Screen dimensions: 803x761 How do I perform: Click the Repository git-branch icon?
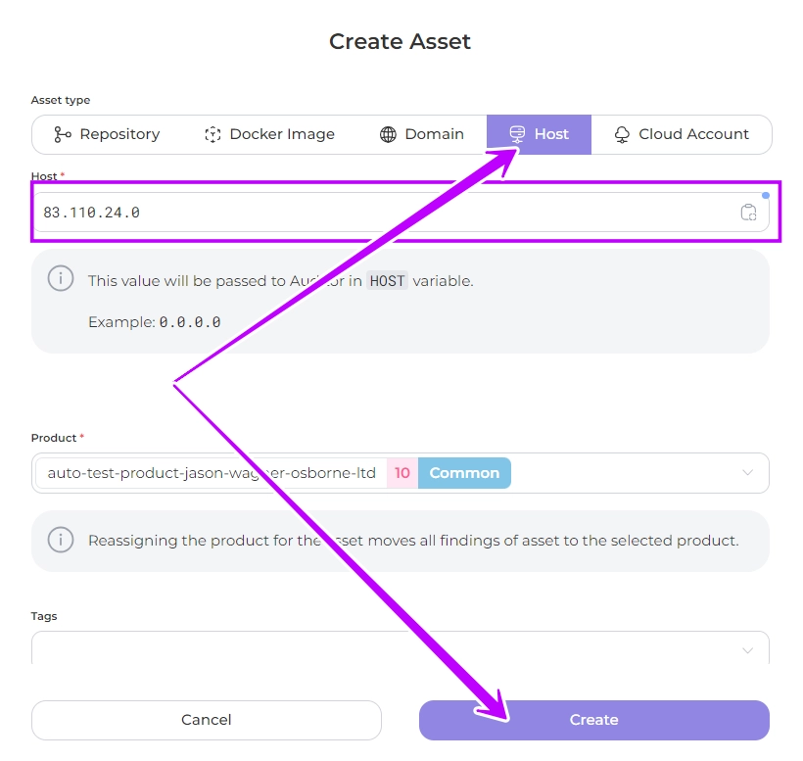pos(63,134)
